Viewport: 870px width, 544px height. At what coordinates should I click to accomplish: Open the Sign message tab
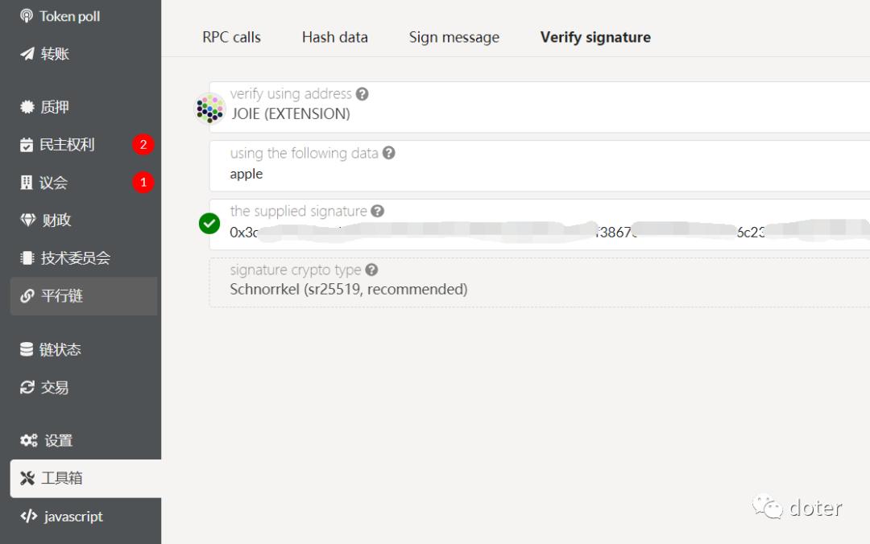pos(454,37)
